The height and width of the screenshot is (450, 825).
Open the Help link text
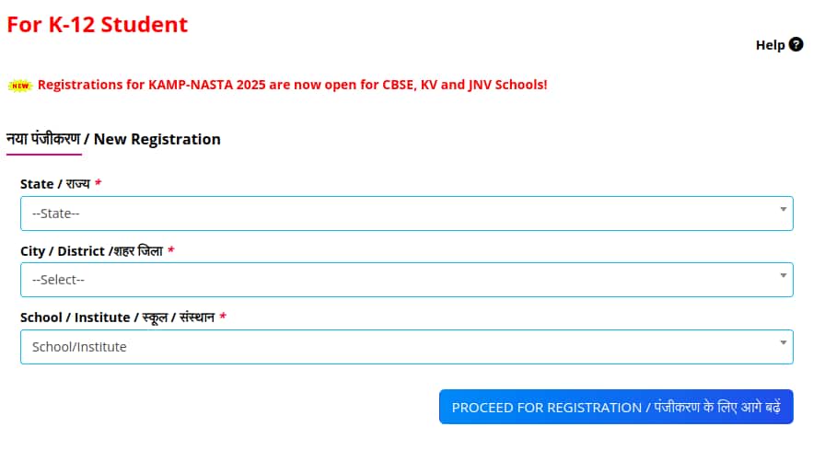[x=771, y=45]
